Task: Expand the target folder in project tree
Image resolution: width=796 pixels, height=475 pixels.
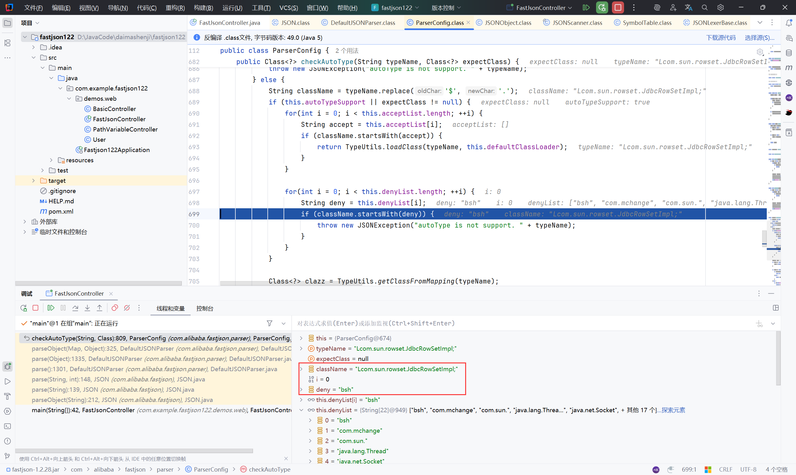Action: 34,181
